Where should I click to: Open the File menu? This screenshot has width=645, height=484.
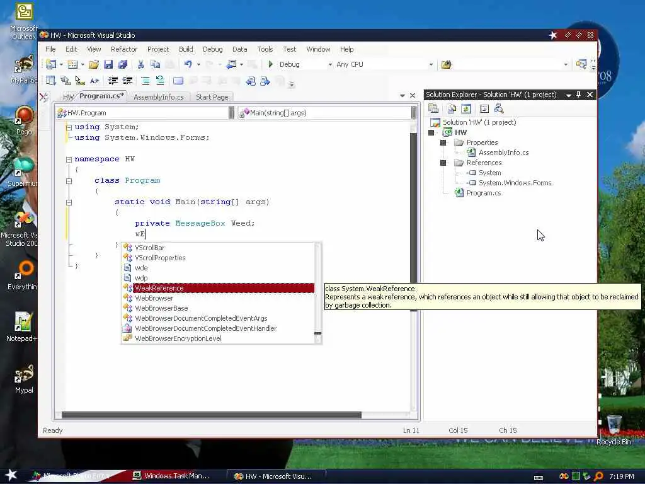[x=50, y=49]
